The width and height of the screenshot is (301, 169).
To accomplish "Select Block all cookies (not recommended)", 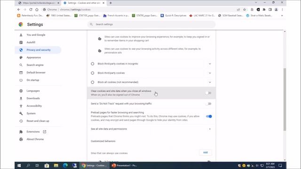I will click(93, 82).
